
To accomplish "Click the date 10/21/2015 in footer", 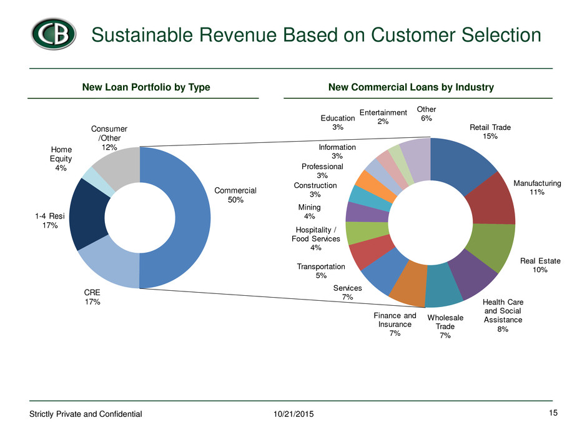I will point(293,414).
